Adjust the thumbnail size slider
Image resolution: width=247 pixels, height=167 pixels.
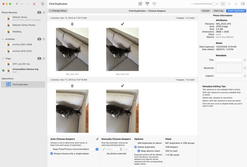point(213,4)
